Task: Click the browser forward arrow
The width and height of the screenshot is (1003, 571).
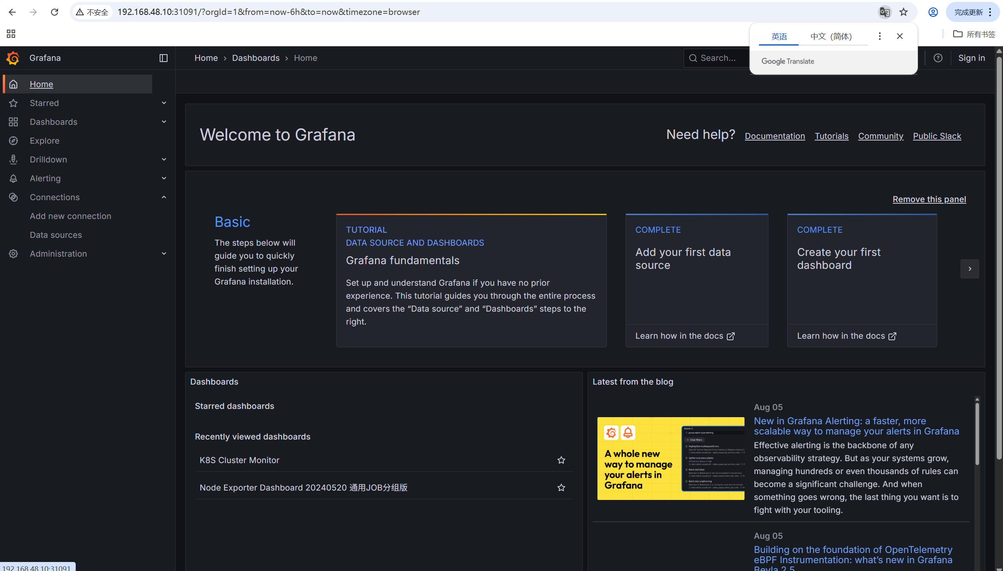Action: point(33,12)
